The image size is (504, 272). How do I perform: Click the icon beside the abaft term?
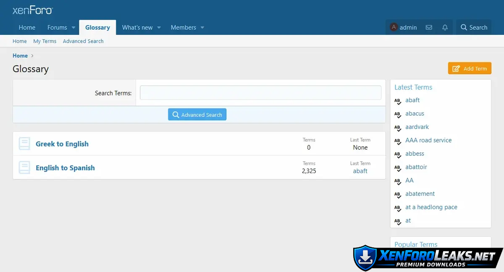398,101
